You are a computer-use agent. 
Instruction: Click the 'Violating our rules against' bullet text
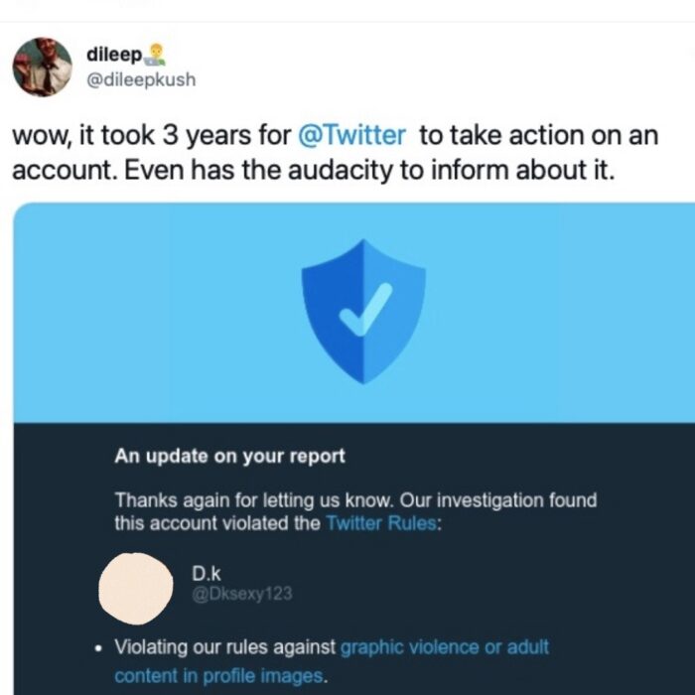225,647
